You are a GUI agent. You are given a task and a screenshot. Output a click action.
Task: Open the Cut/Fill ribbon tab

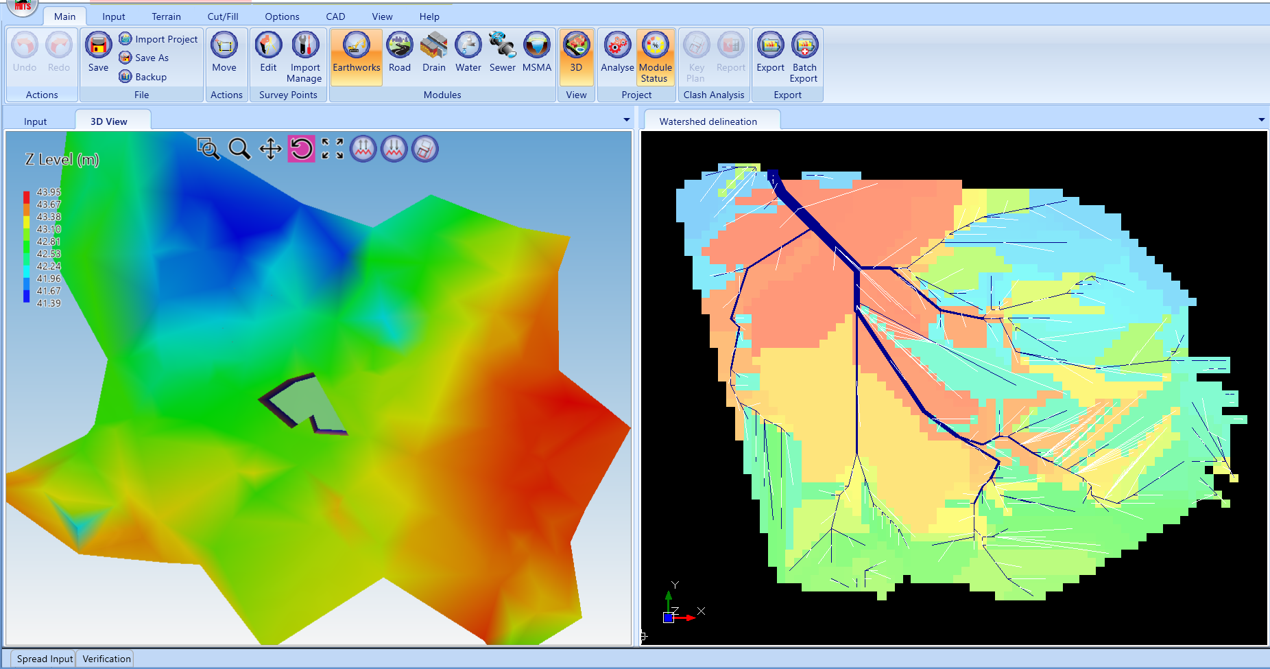pos(223,16)
